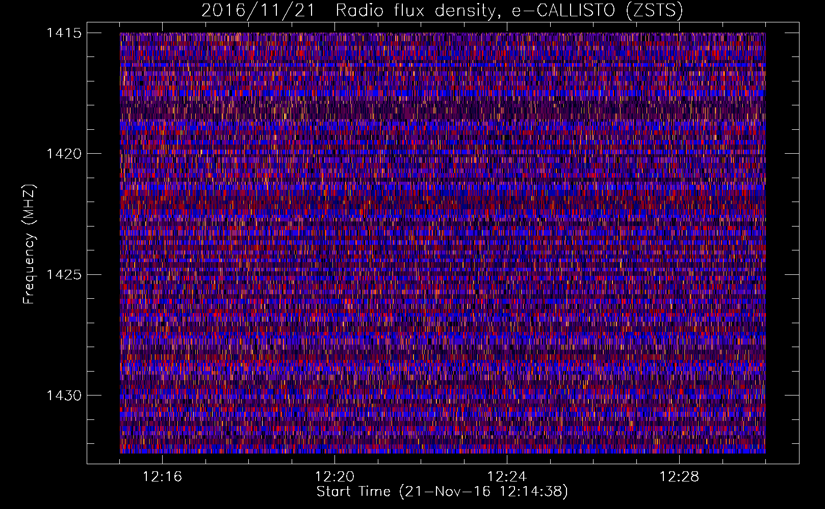Viewport: 825px width, 509px height.
Task: Click the 12:28 time tick label
Action: coord(679,477)
